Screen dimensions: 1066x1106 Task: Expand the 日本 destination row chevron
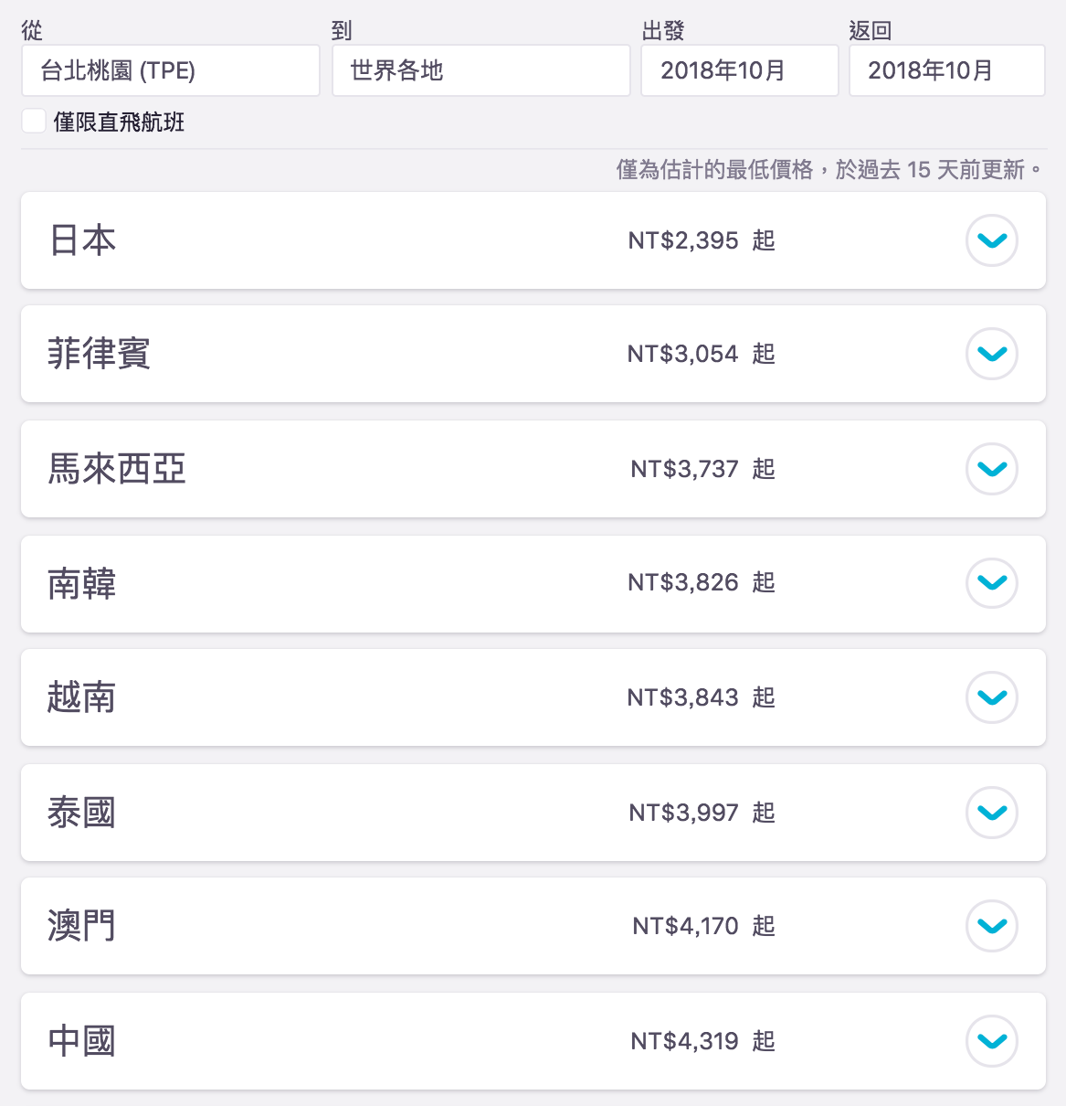pyautogui.click(x=991, y=240)
